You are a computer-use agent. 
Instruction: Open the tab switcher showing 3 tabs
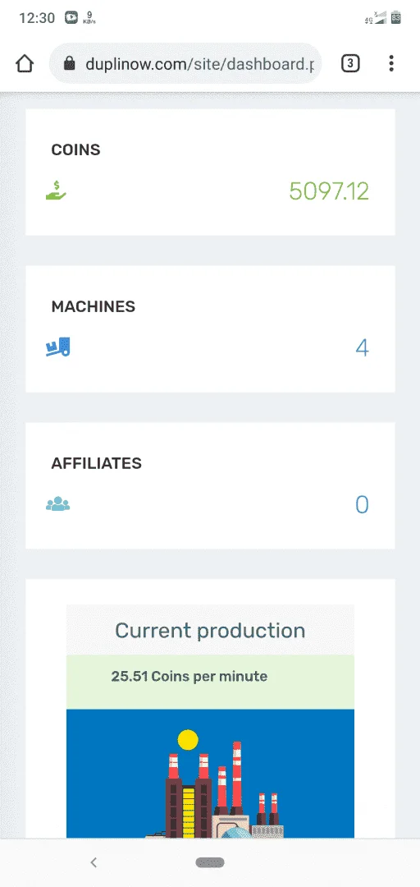tap(350, 63)
